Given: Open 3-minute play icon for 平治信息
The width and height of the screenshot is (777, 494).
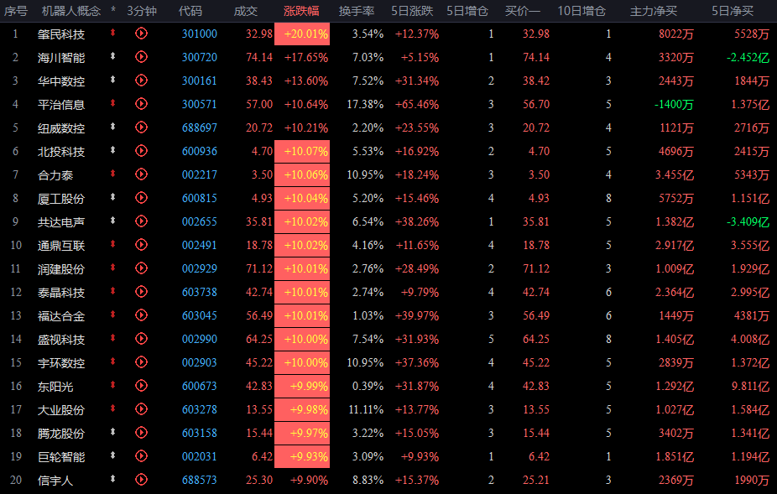Looking at the screenshot, I should (141, 104).
